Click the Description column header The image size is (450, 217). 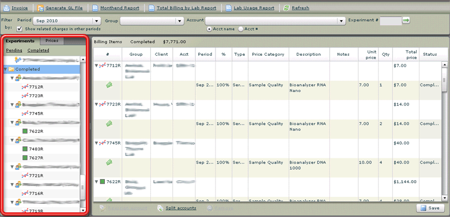coord(309,54)
